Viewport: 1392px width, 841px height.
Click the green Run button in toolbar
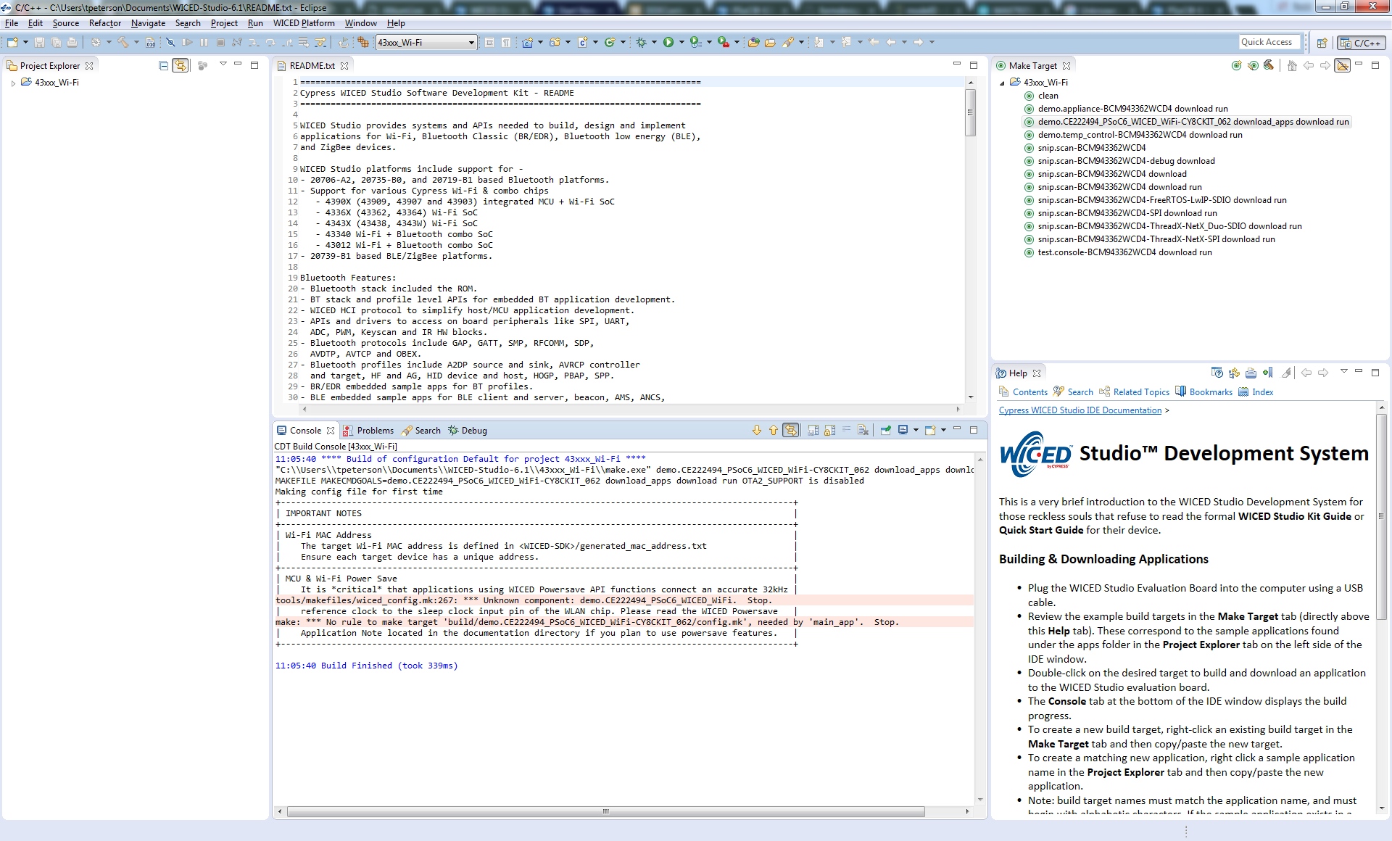click(x=668, y=43)
